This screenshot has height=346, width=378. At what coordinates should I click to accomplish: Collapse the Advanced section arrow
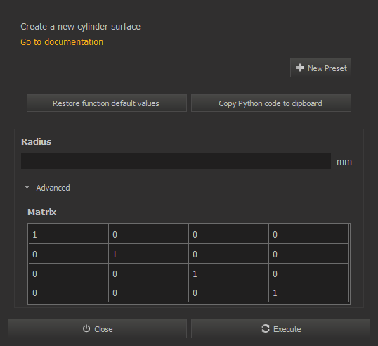click(27, 187)
